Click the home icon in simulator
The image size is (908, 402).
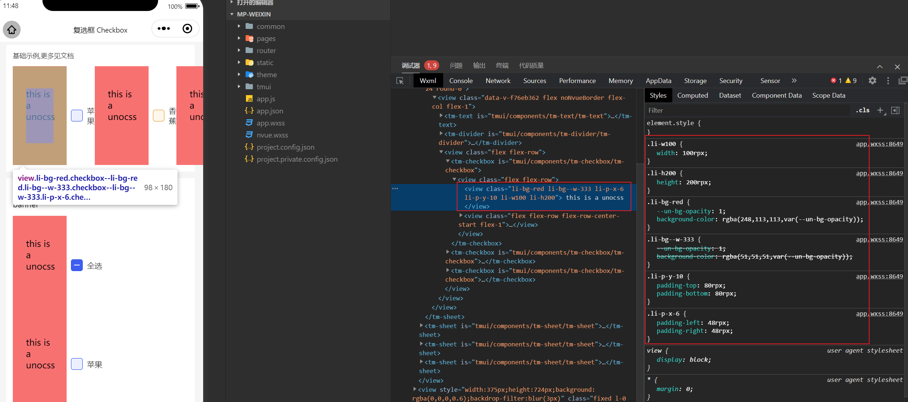pos(12,30)
